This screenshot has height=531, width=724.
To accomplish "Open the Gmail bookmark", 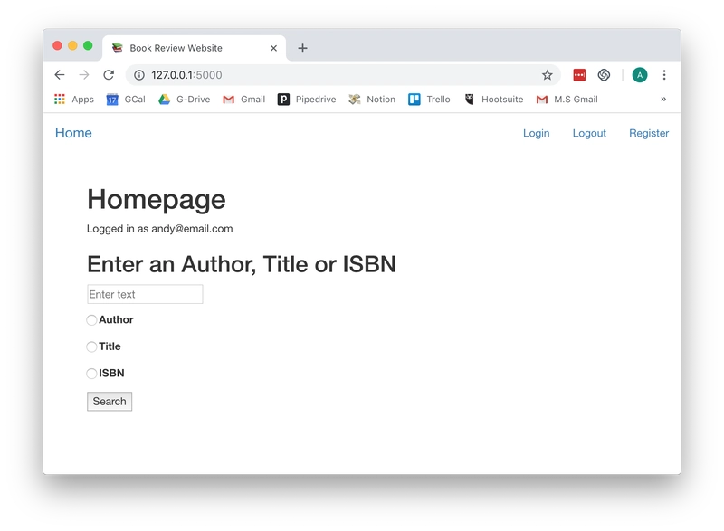I will pos(243,100).
